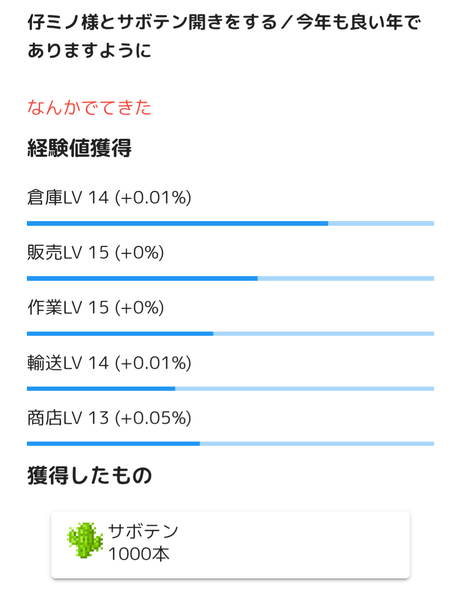This screenshot has width=461, height=592.
Task: Select the 経験値獲得 heading
Action: pos(79,149)
